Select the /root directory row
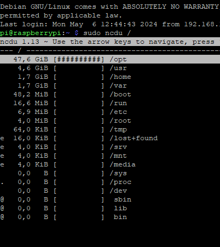This screenshot has height=247, width=220. [110, 120]
